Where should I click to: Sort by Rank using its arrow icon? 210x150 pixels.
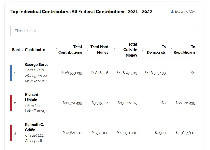point(23,50)
